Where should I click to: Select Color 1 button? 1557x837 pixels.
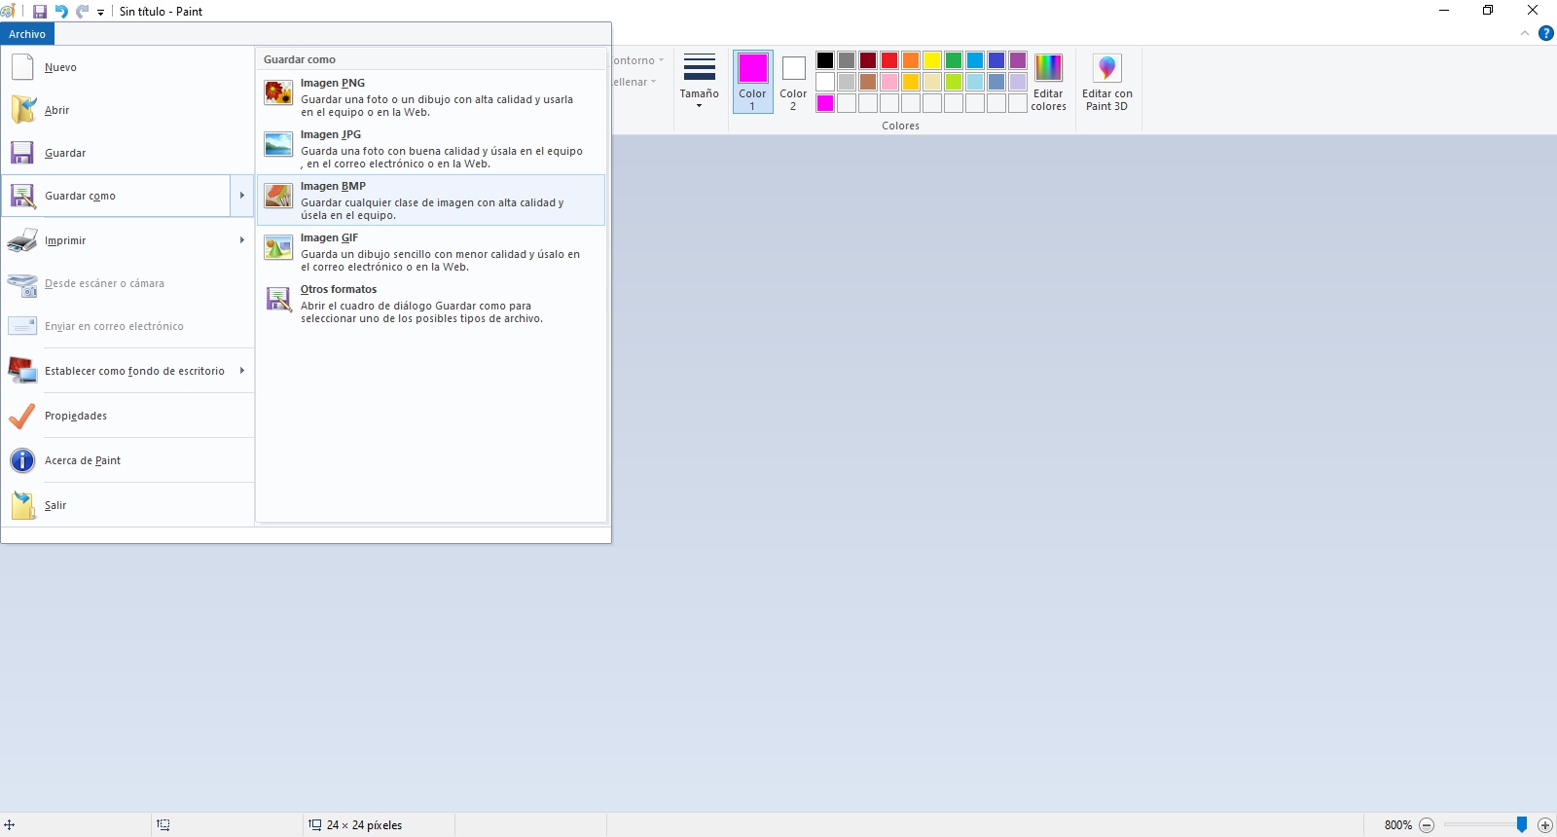(x=753, y=82)
